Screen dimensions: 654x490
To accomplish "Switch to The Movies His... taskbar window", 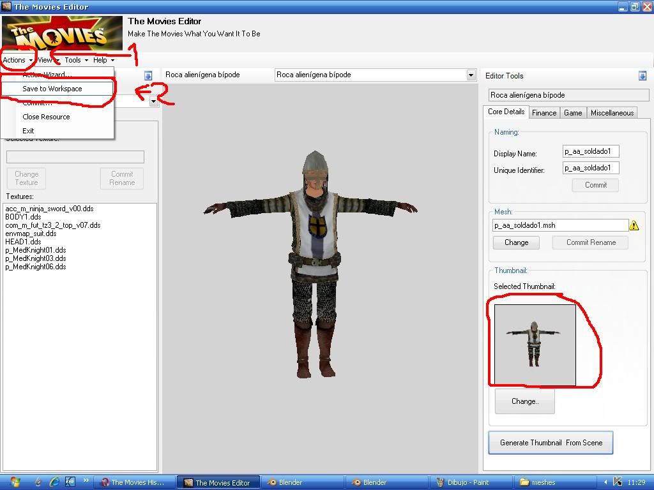I will click(133, 482).
